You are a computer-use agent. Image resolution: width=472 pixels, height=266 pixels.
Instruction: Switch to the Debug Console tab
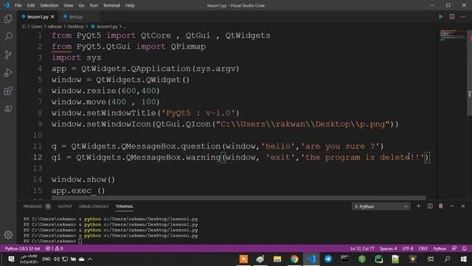94,207
